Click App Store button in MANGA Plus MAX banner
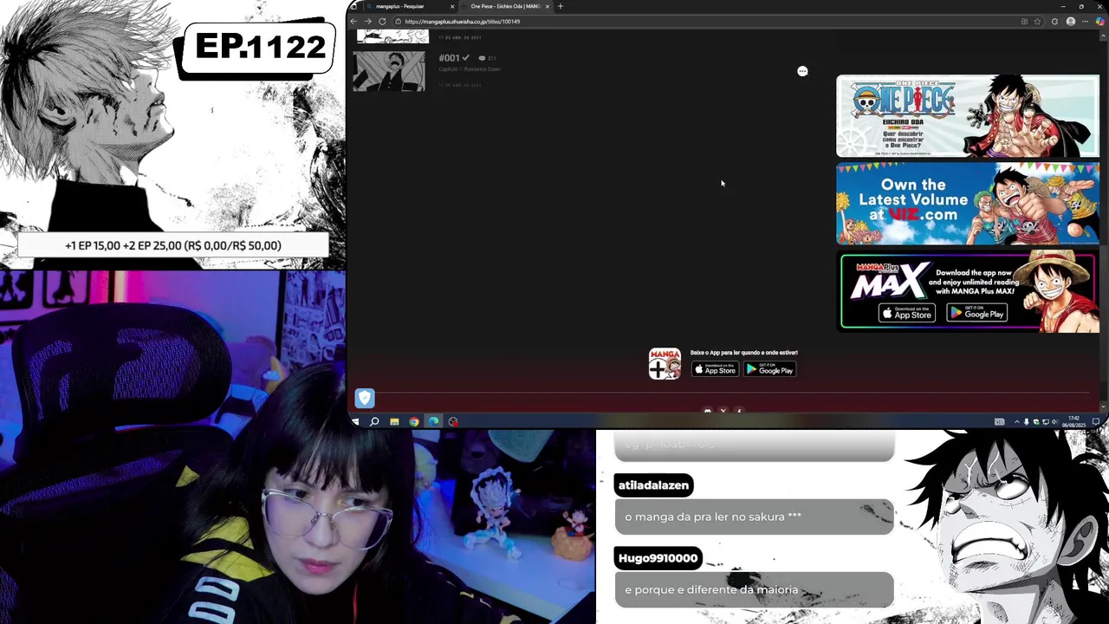Image resolution: width=1109 pixels, height=624 pixels. click(x=907, y=314)
